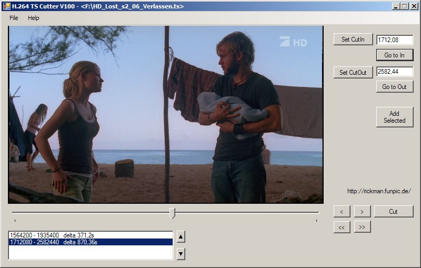Click the Set CutIn button
The width and height of the screenshot is (421, 268).
point(353,39)
